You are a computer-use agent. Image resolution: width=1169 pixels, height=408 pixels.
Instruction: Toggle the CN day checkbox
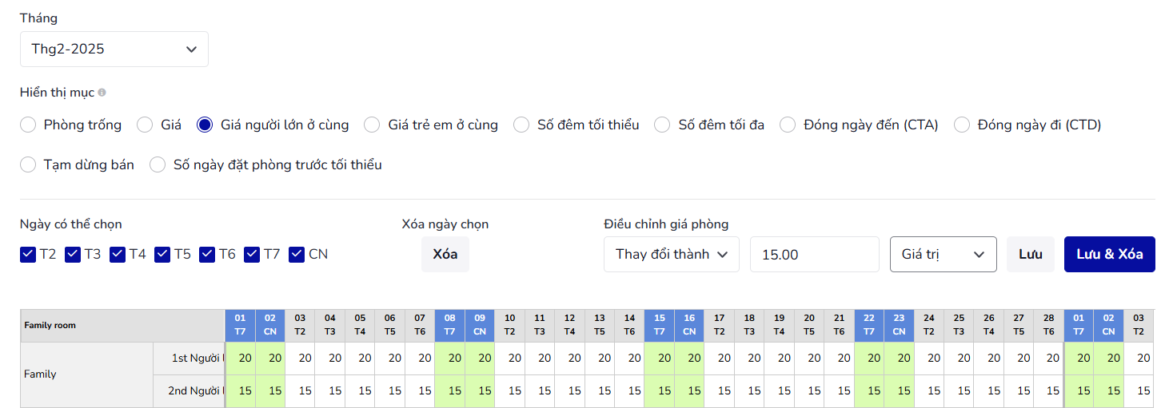[297, 254]
